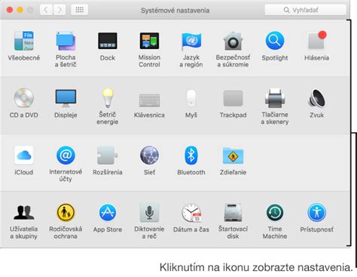
Task: Open Mission Control settings
Action: click(149, 41)
